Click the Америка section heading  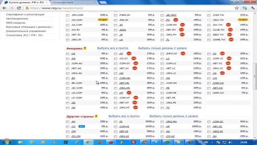(x=74, y=48)
